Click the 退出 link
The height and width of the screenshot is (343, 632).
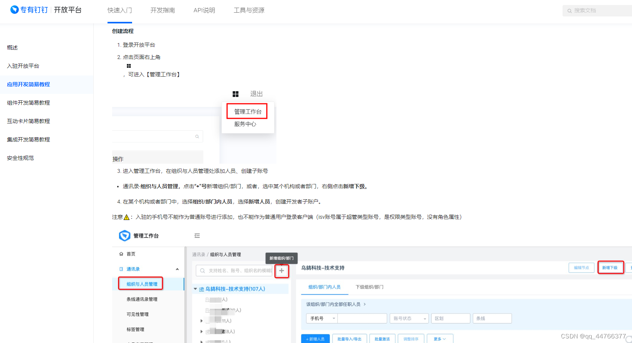pyautogui.click(x=256, y=94)
